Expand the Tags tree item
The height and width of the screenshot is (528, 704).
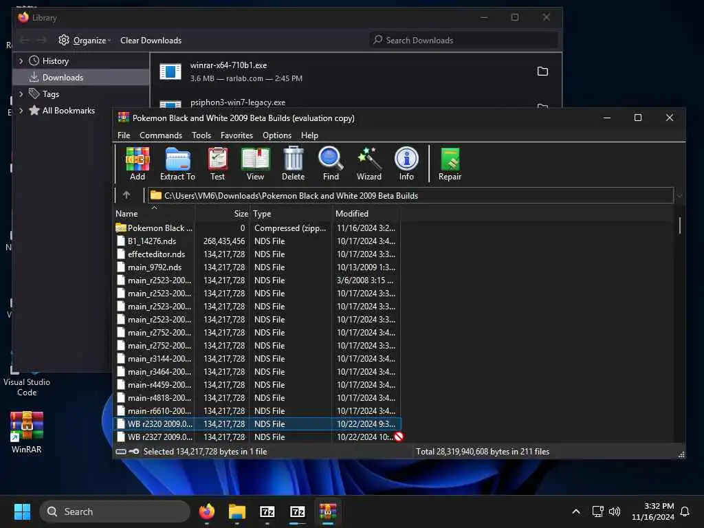coord(21,93)
